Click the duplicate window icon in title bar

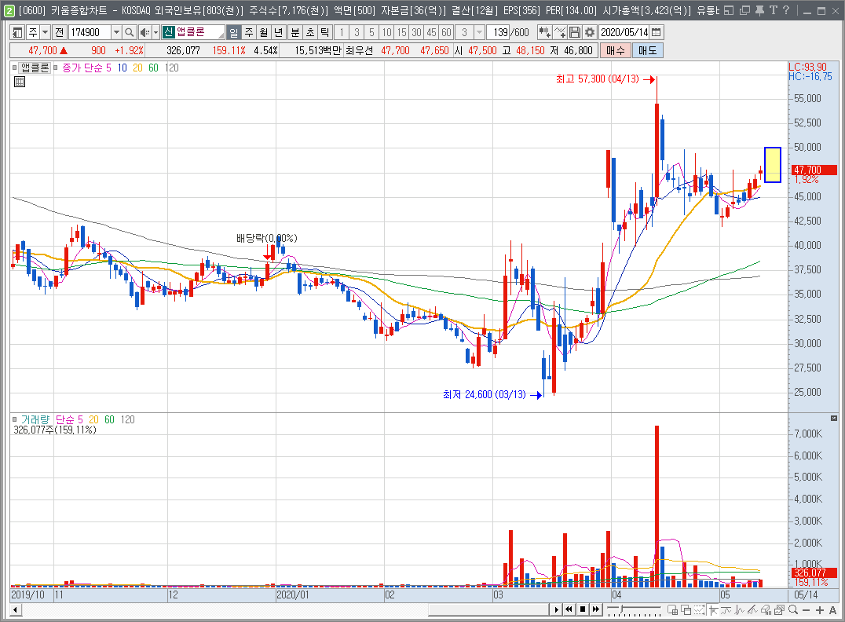(744, 10)
